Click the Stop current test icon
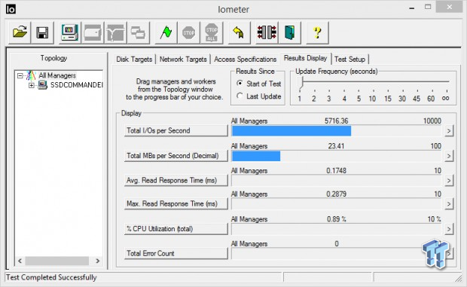 click(x=188, y=32)
